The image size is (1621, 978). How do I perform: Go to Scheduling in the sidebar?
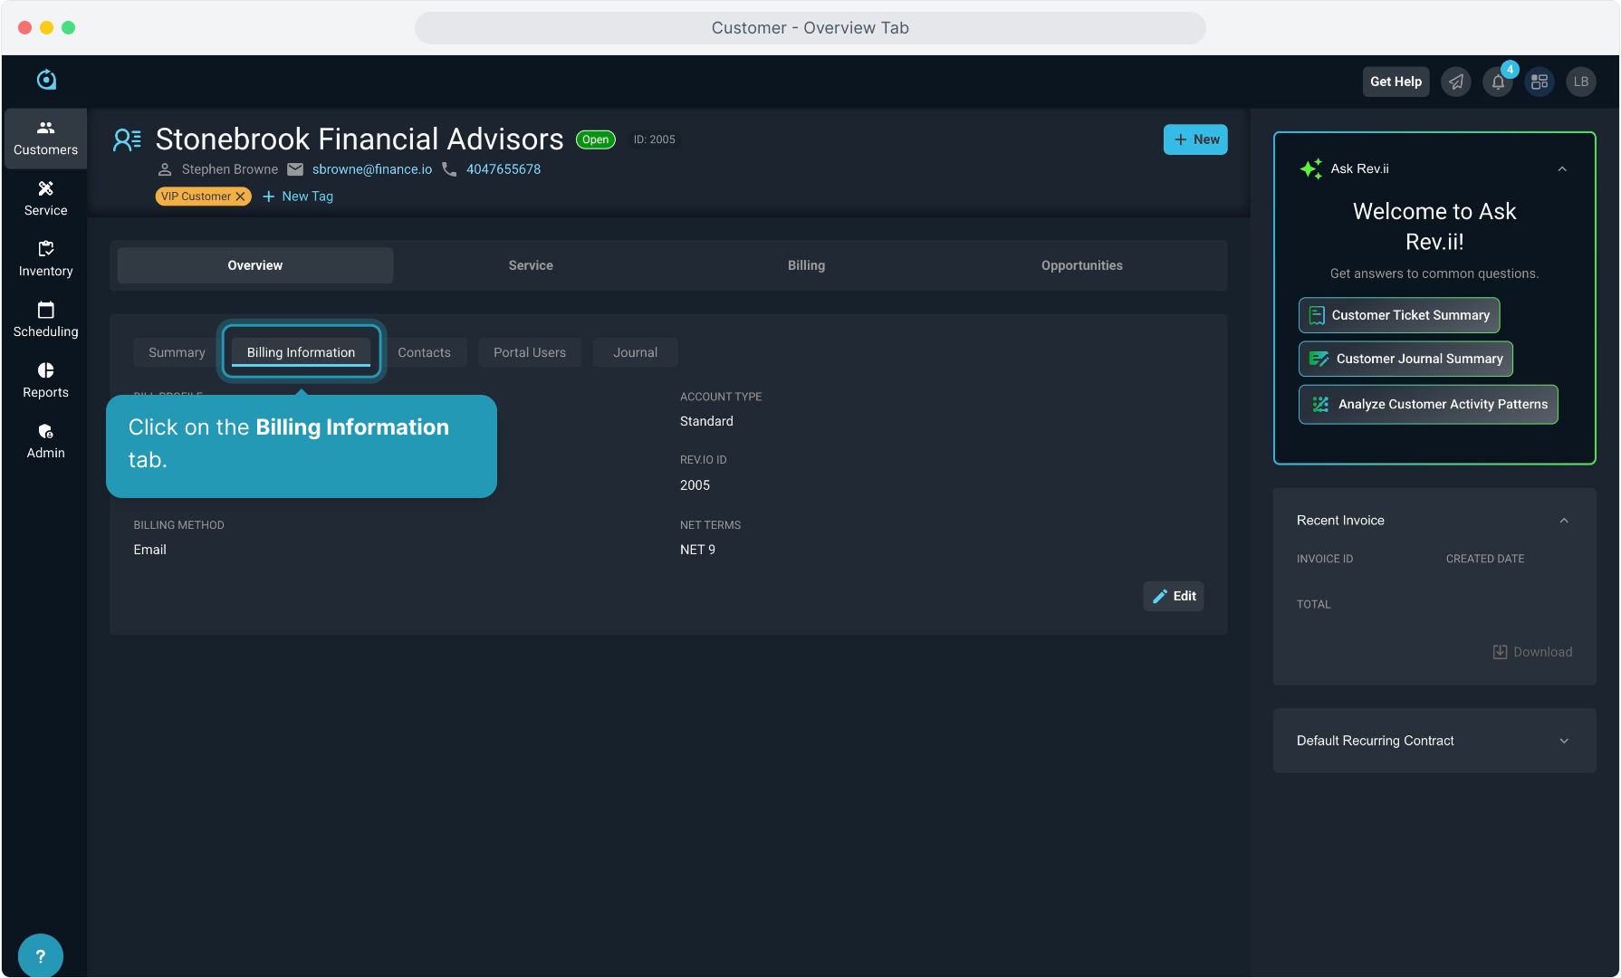tap(45, 320)
